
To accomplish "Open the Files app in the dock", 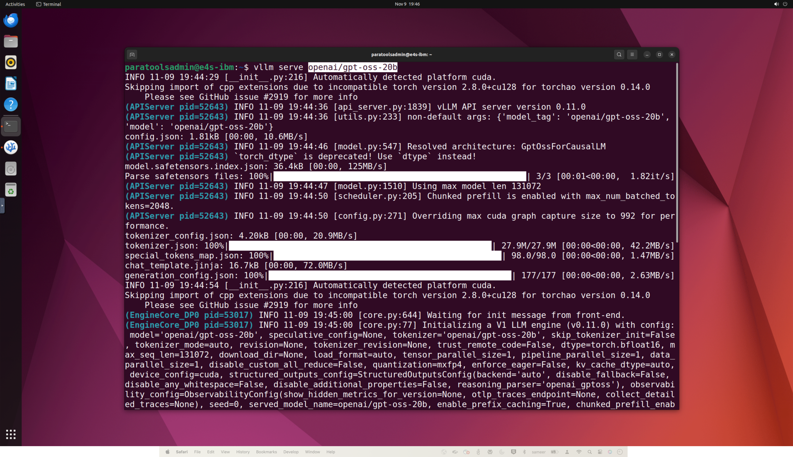I will click(x=11, y=42).
